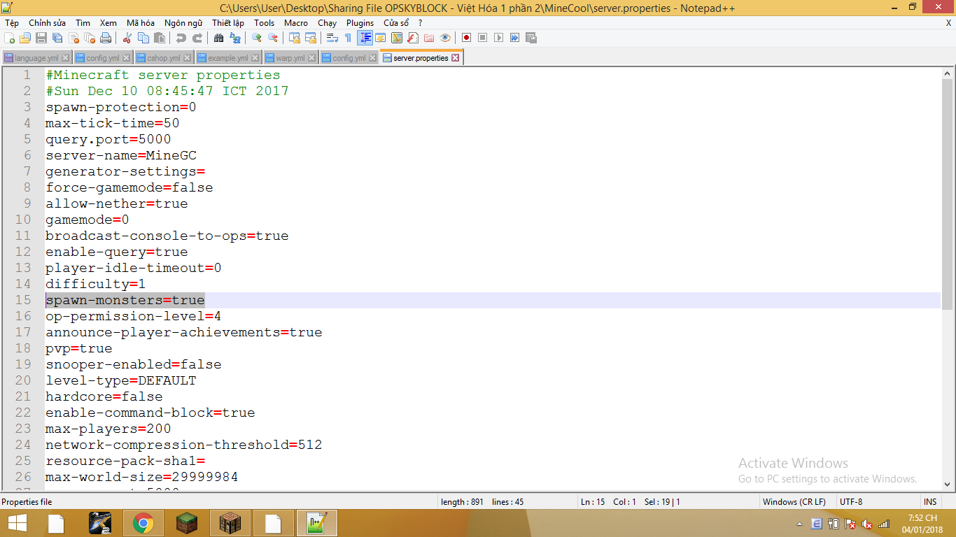Close the language.yml tab

point(66,58)
